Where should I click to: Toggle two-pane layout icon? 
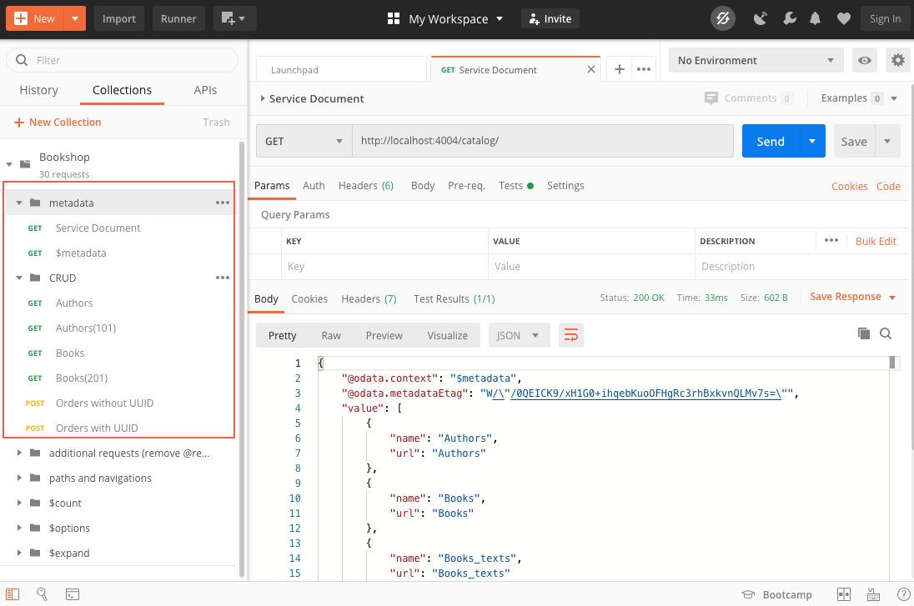click(843, 594)
